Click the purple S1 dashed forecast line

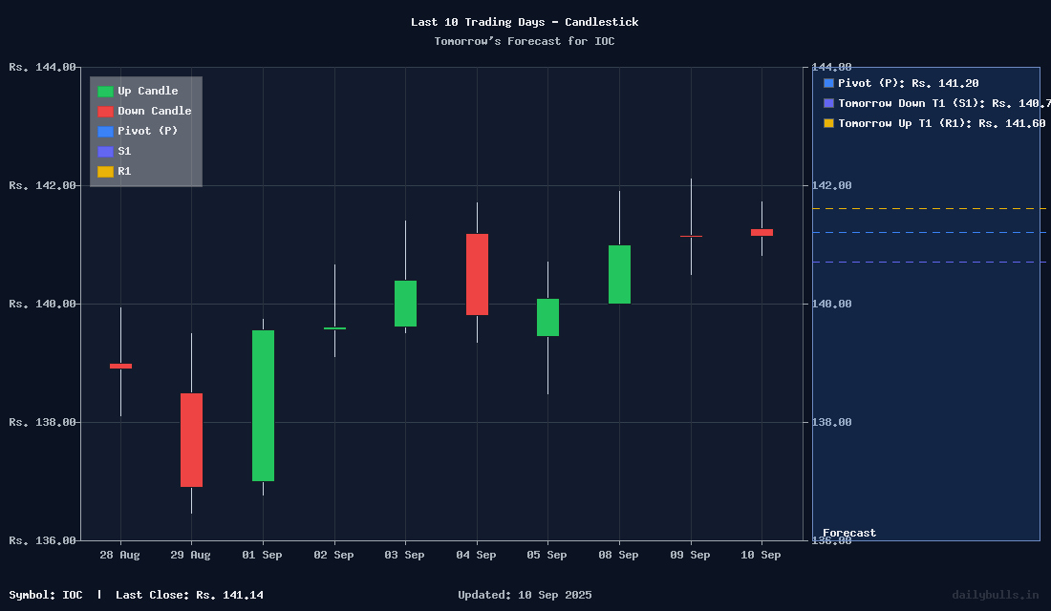pyautogui.click(x=929, y=262)
